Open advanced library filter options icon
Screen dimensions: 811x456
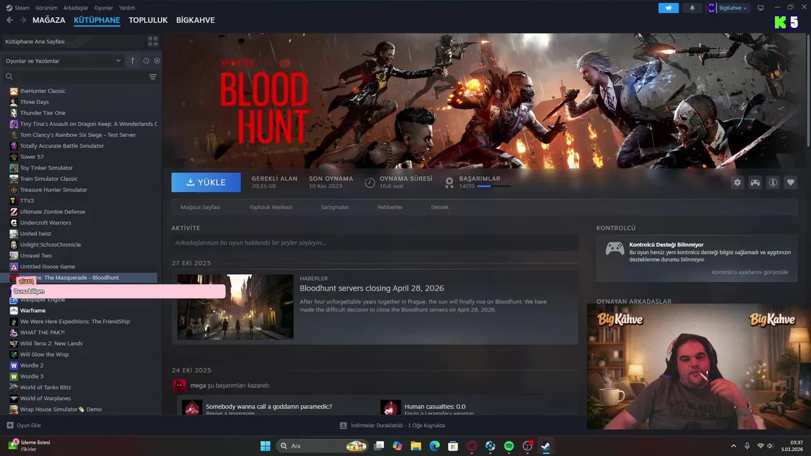coord(153,77)
